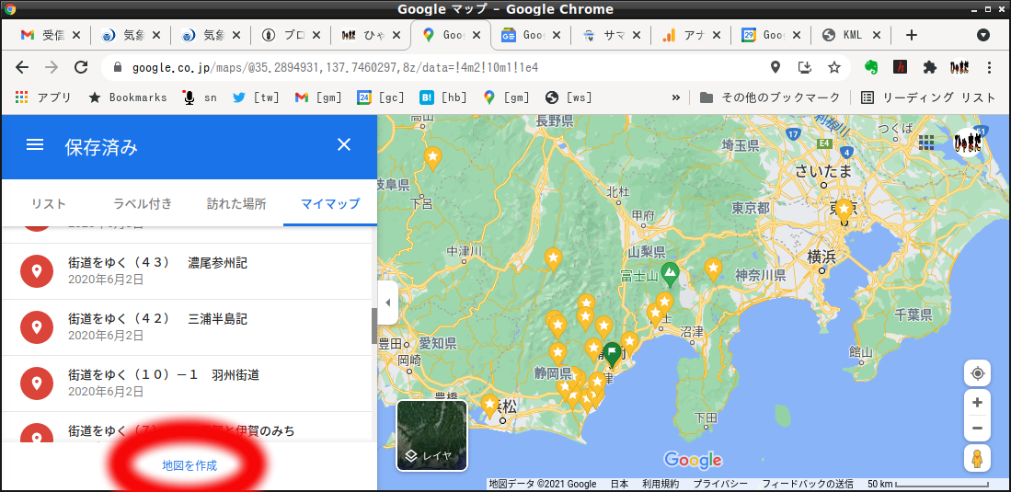Open the Google apps grid

926,142
